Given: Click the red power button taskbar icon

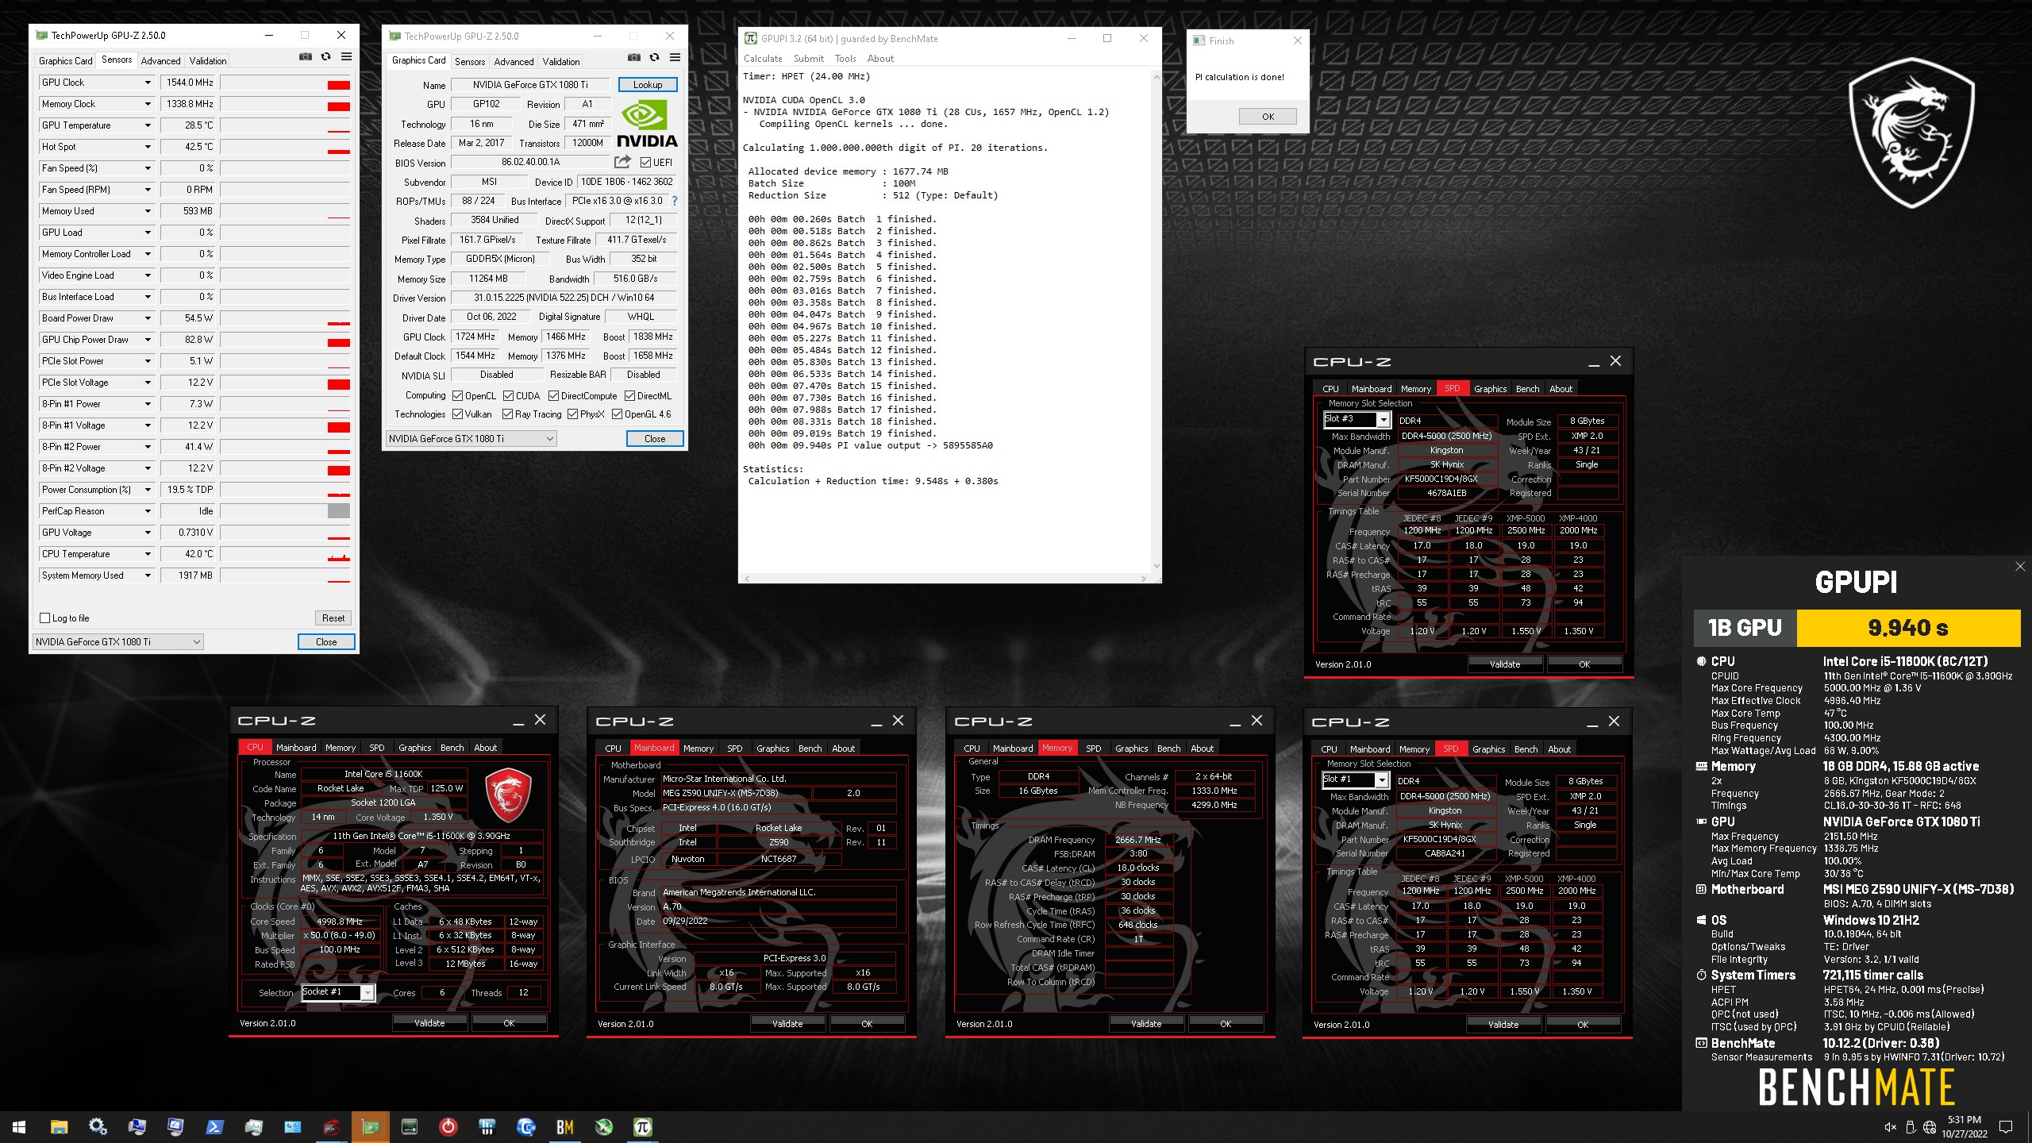Looking at the screenshot, I should [x=448, y=1127].
